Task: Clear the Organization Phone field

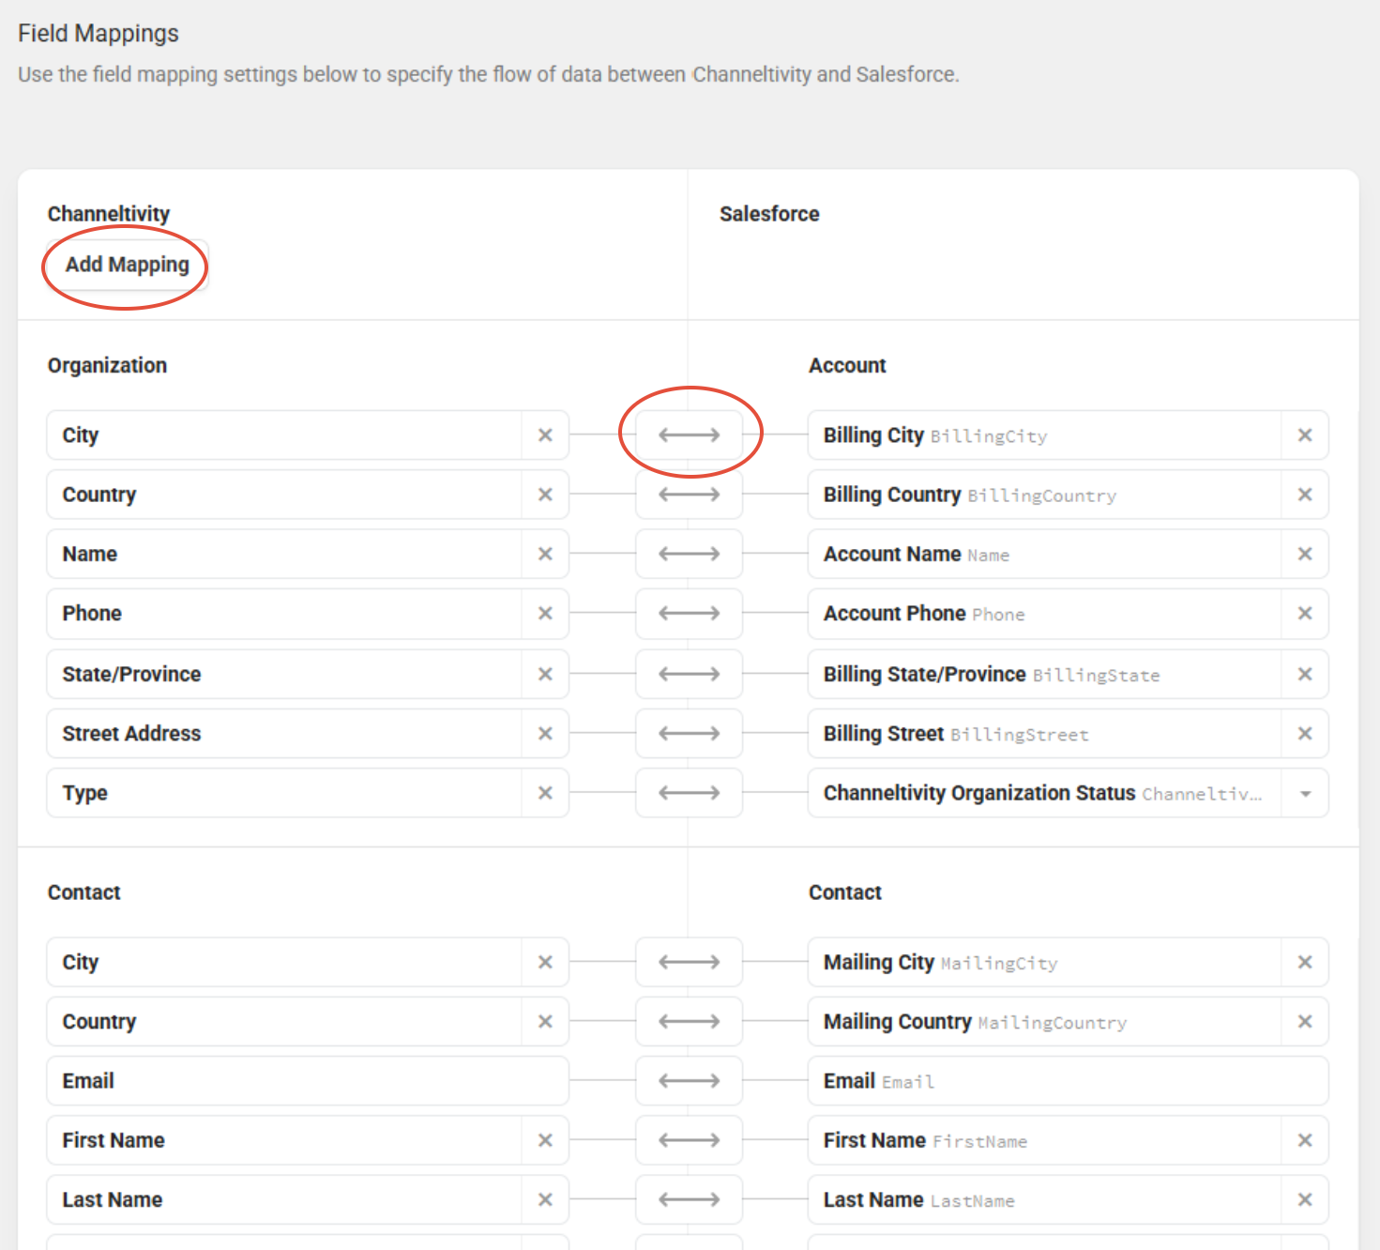Action: coord(545,614)
